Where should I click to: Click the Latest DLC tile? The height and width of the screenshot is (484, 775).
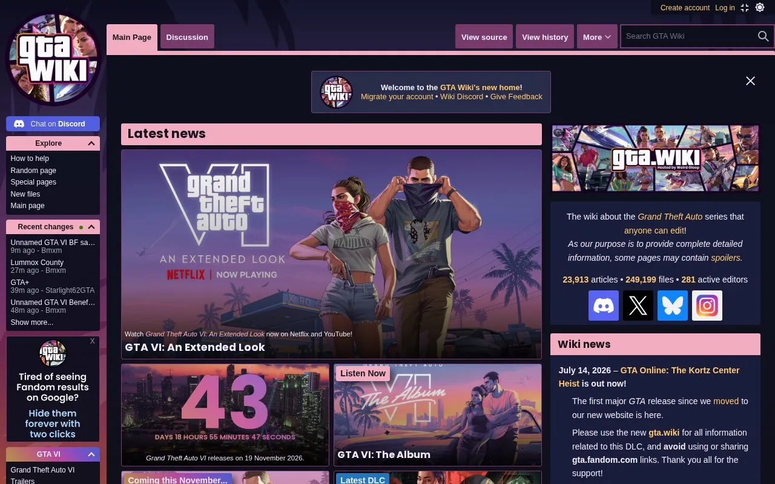pos(438,478)
